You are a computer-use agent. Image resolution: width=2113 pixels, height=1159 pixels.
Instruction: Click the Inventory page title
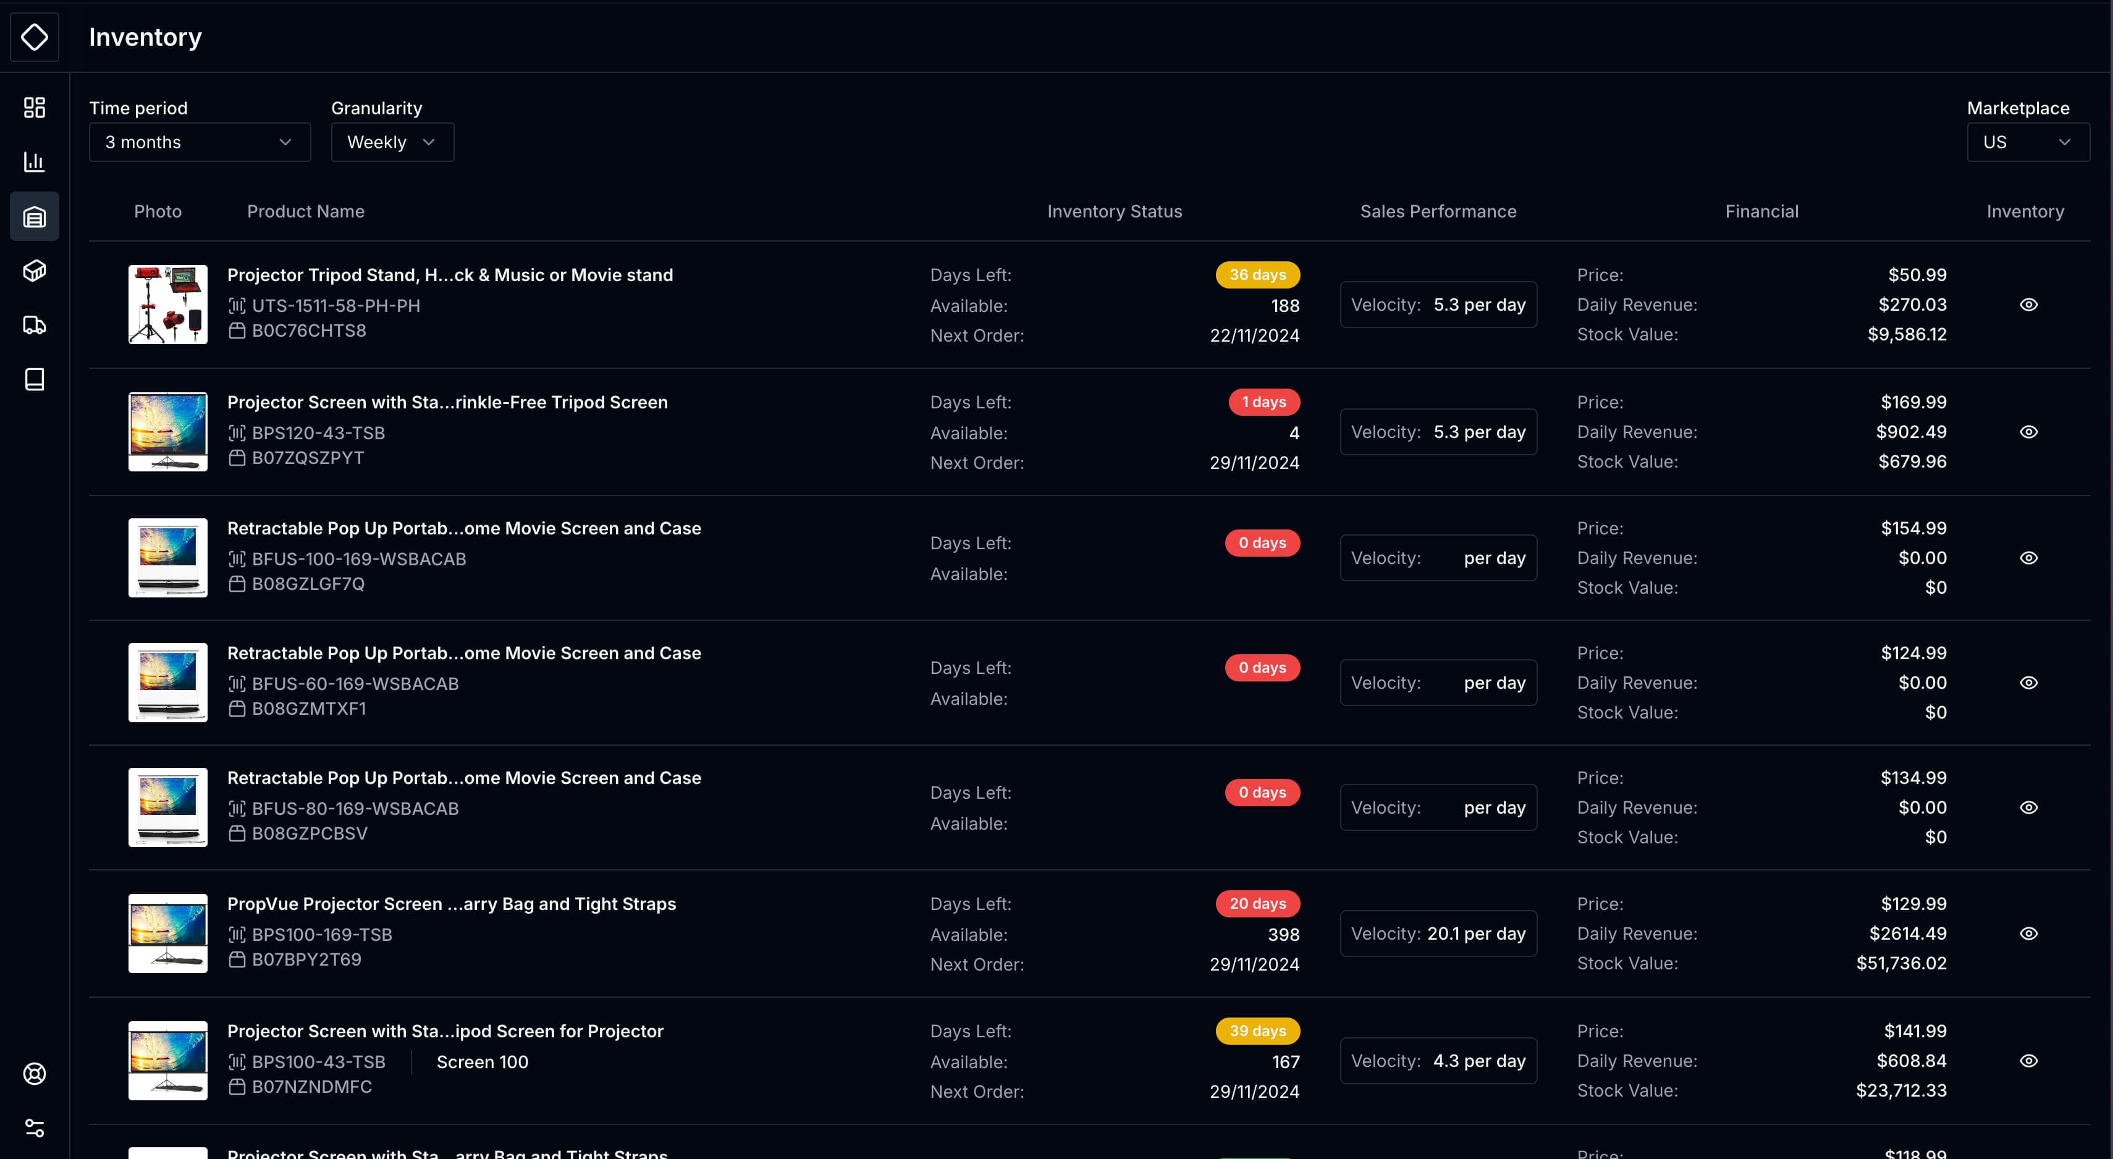[145, 37]
